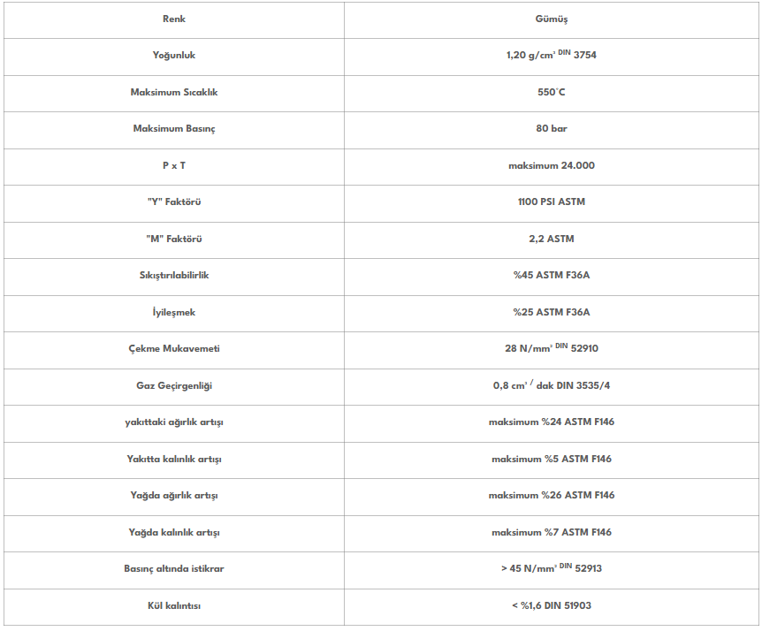Click the "Yoğunluk" row label
This screenshot has width=762, height=631.
click(174, 55)
